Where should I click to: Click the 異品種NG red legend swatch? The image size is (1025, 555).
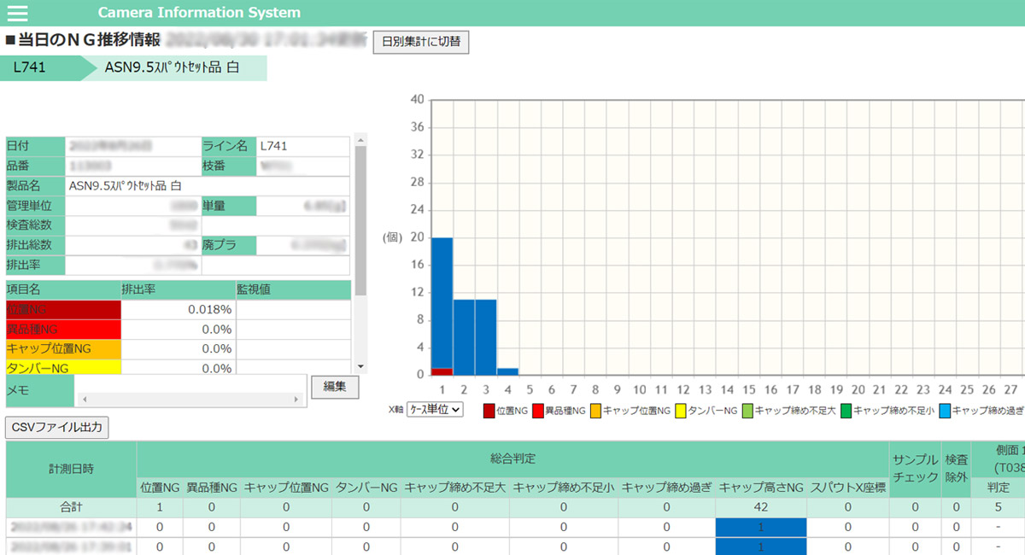[537, 411]
